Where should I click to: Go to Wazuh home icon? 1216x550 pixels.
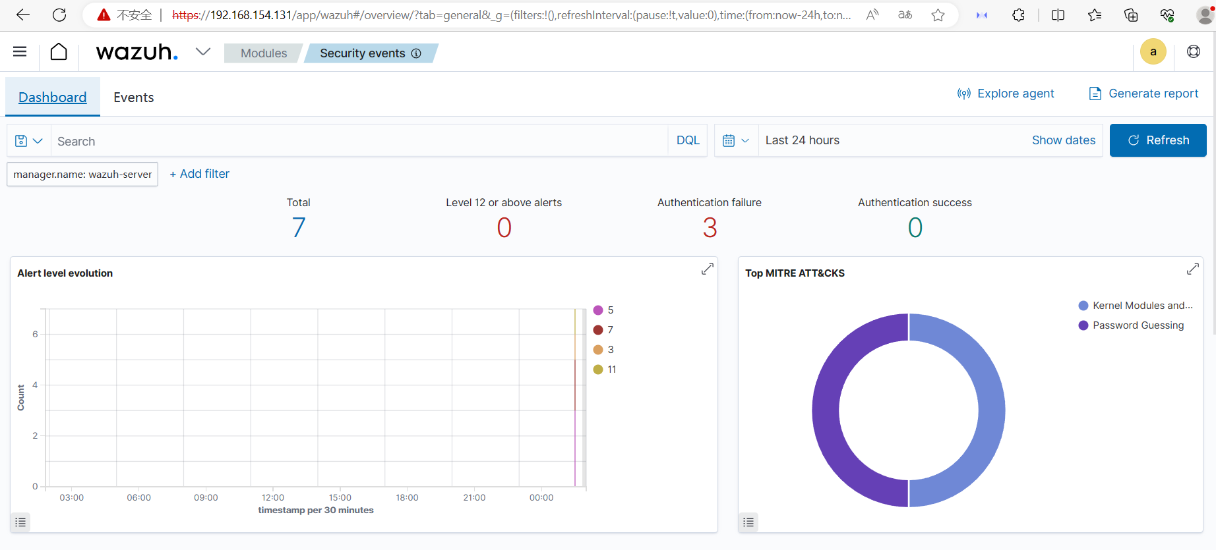pos(59,51)
